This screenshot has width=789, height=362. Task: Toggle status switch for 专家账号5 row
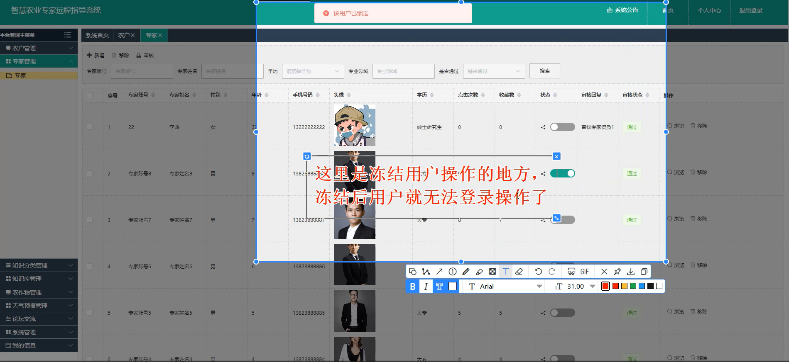click(563, 313)
